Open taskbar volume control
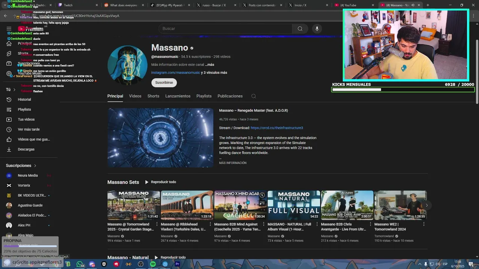This screenshot has height=269, width=479. coord(437,264)
